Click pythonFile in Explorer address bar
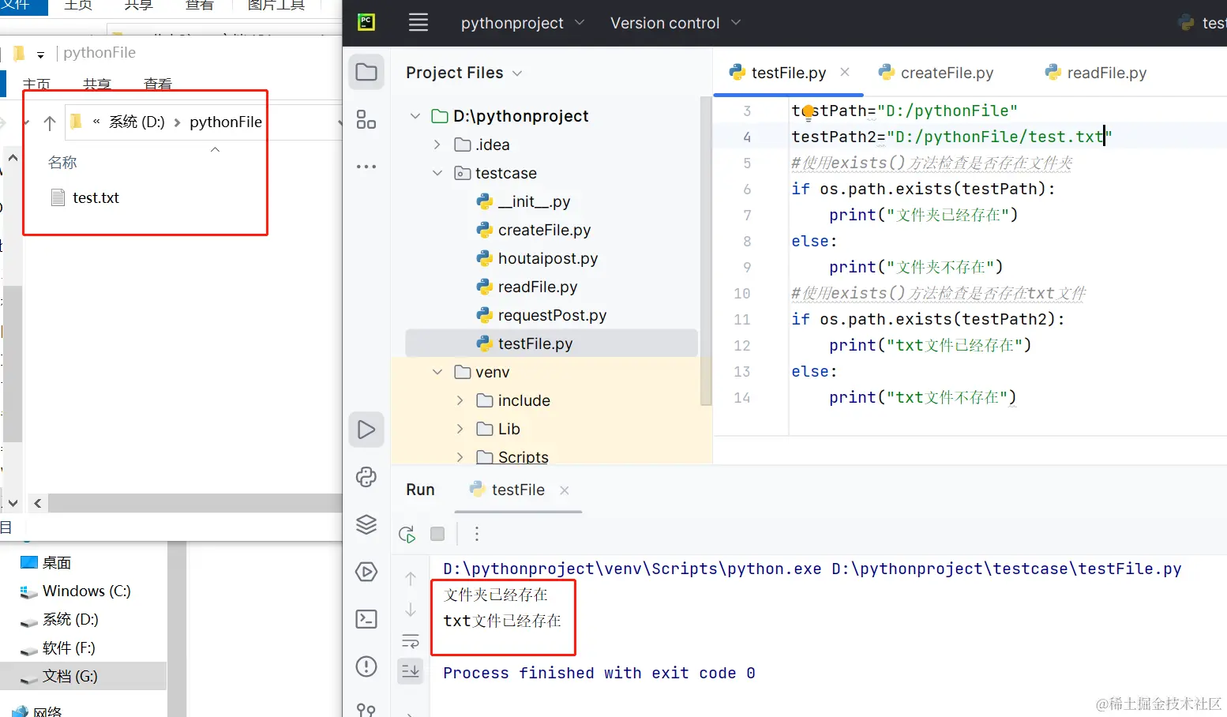 coord(226,122)
